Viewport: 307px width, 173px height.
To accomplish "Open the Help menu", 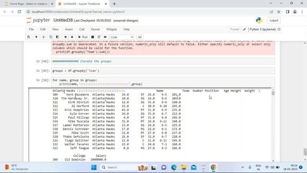I will pos(127,29).
